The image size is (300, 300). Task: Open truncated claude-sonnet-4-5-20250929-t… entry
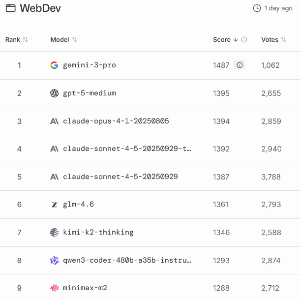127,149
